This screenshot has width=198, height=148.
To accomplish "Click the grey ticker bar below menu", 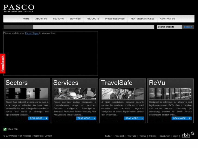I will coord(79,27).
